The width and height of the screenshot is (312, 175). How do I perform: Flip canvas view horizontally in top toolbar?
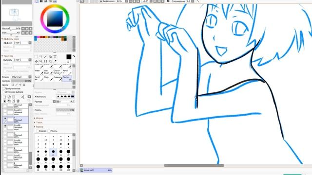click(168, 1)
